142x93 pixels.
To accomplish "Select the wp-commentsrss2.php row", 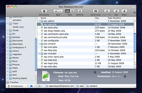I will click(x=85, y=37).
